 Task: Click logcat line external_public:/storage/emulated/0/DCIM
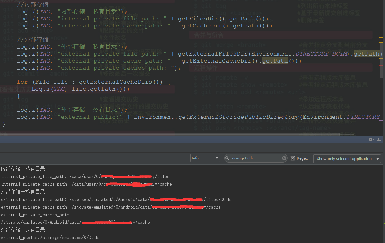(50, 238)
